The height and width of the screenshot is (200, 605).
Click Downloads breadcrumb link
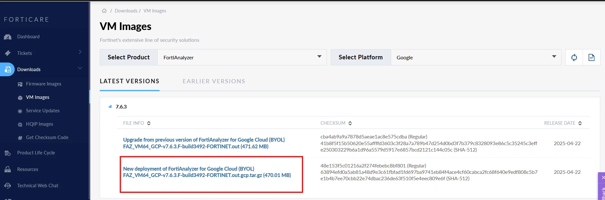[x=126, y=11]
